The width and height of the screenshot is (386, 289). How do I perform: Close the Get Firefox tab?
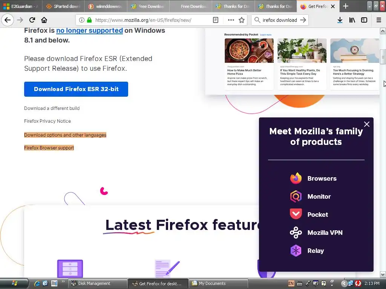[333, 6]
